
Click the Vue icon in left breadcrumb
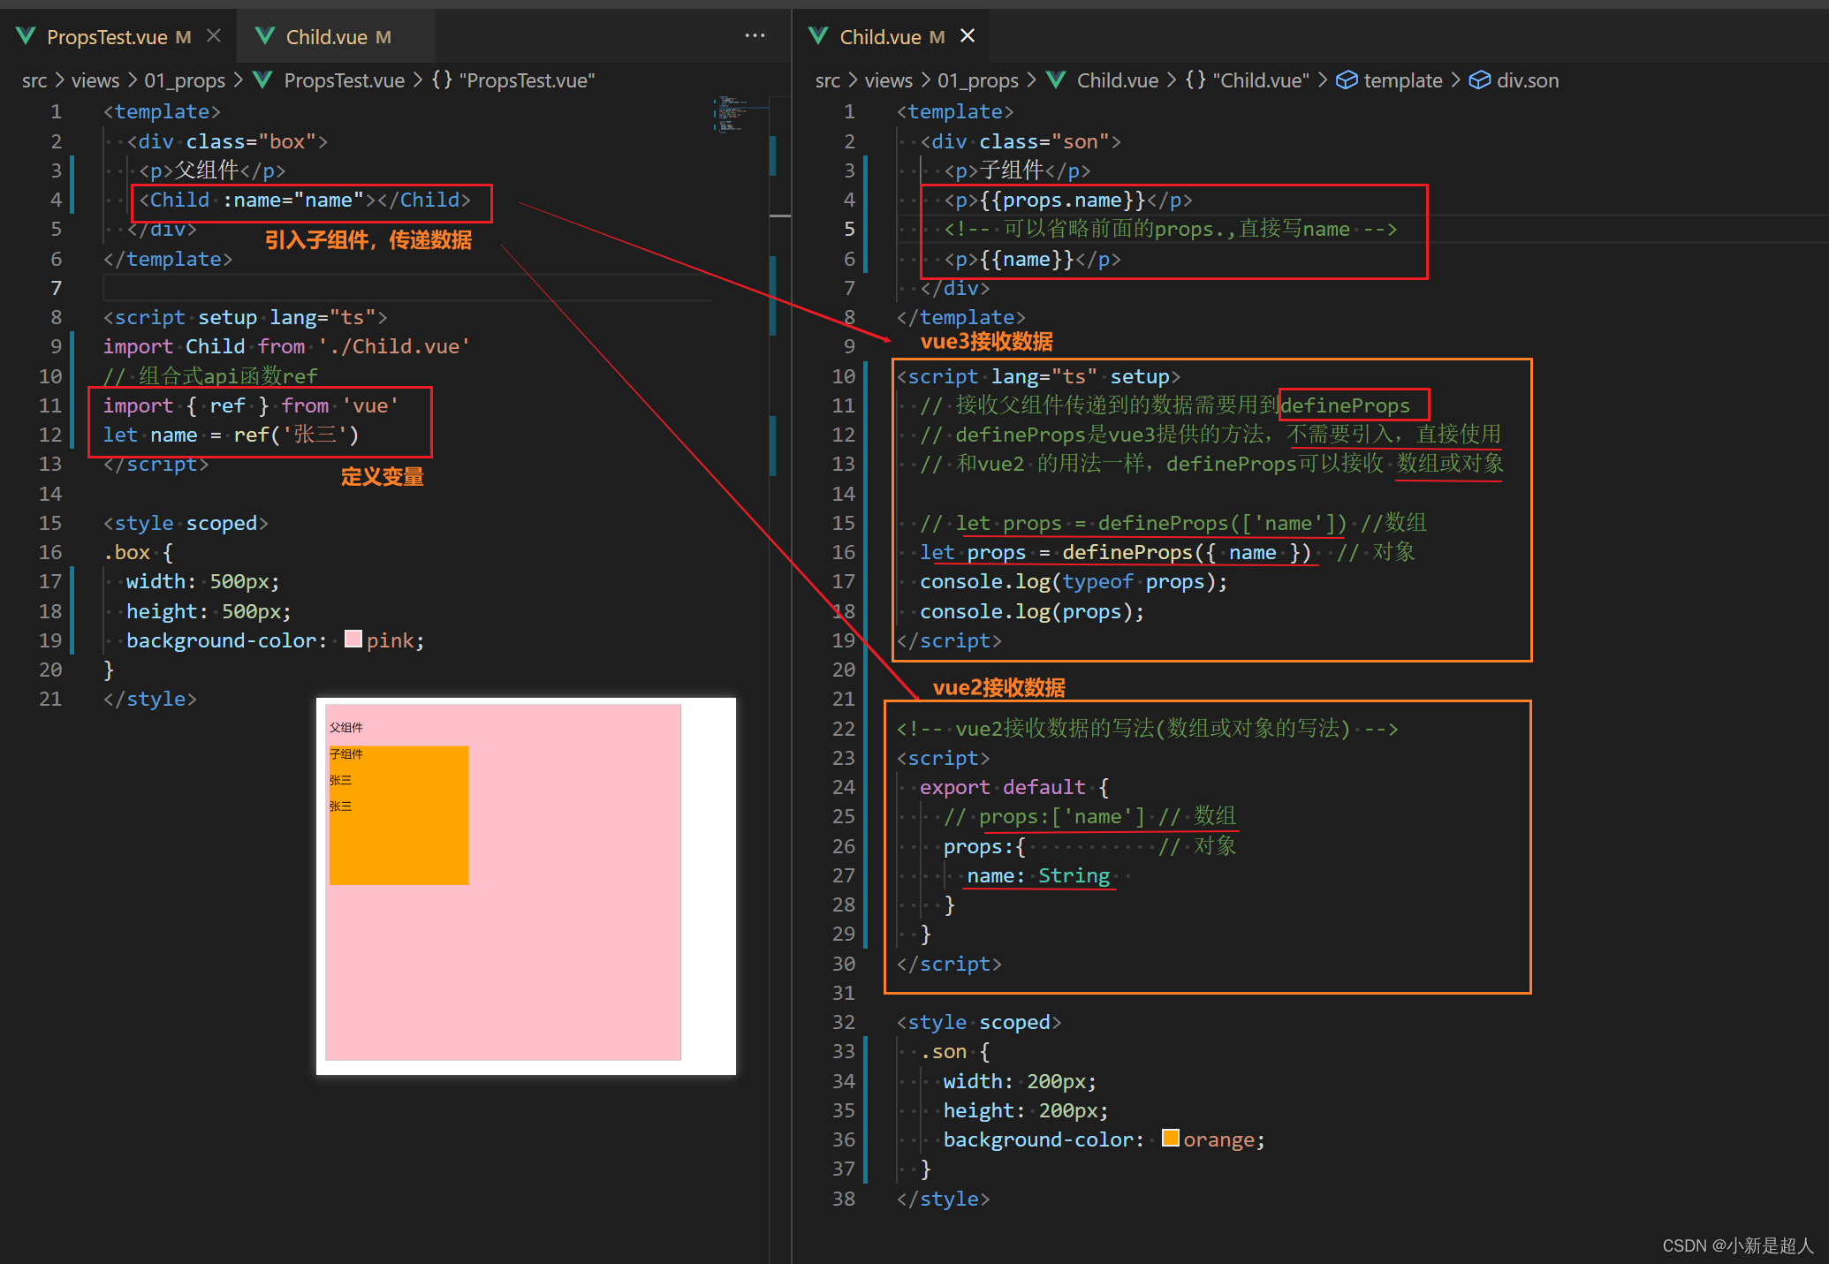262,80
